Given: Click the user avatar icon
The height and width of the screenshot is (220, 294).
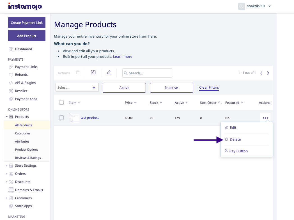Looking at the screenshot, I should tap(241, 6).
